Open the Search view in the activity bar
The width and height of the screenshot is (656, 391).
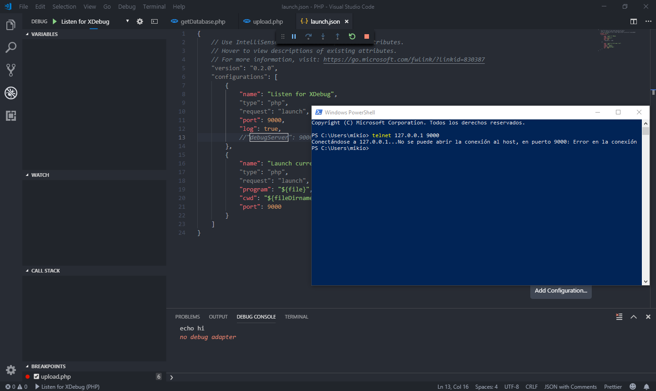pos(11,47)
